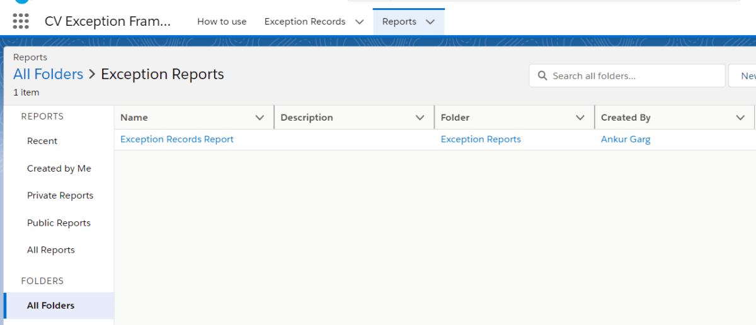
Task: Click the Search all folders field
Action: (627, 76)
